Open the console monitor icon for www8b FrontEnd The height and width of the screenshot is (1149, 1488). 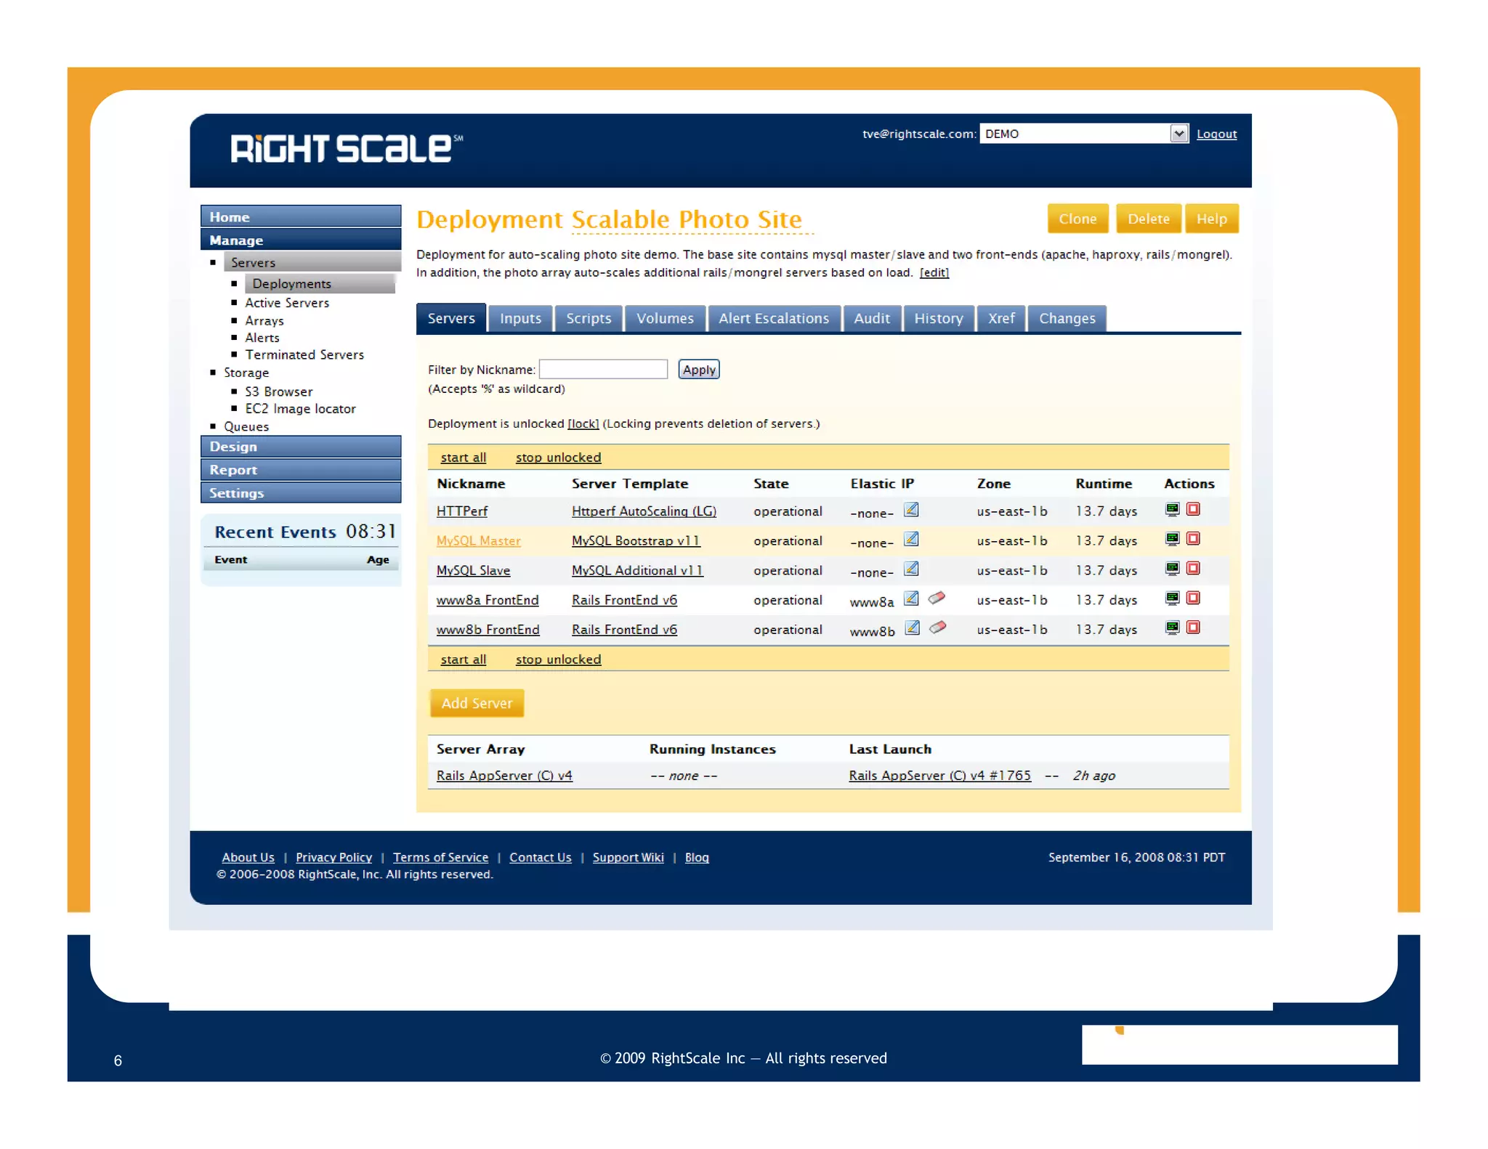1172,628
